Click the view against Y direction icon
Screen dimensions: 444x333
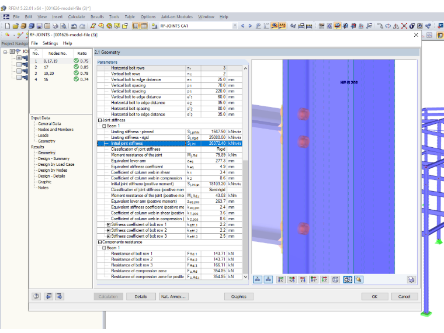pyautogui.click(x=314, y=280)
